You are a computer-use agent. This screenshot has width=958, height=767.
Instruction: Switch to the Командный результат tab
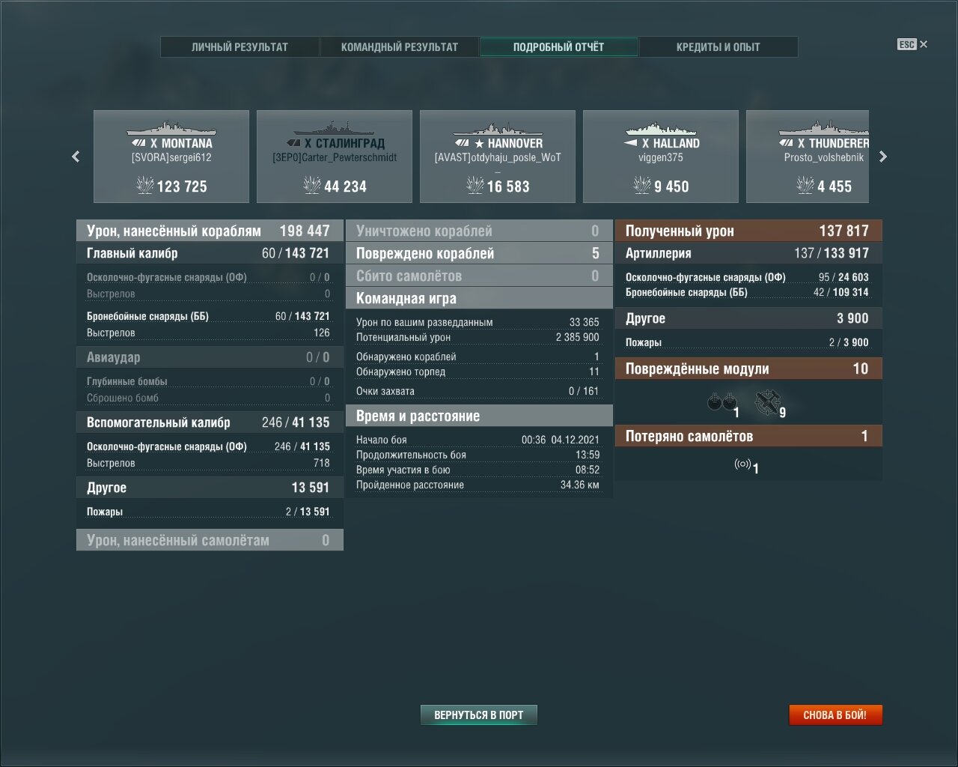(400, 46)
